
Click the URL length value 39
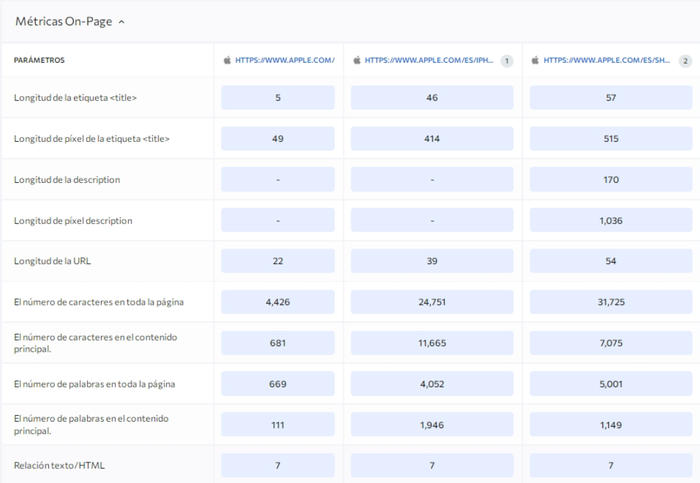[x=432, y=261]
